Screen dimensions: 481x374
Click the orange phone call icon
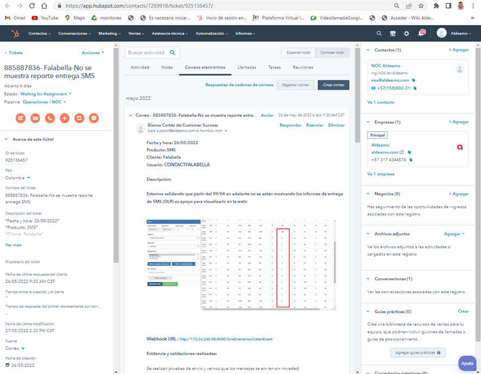point(50,118)
